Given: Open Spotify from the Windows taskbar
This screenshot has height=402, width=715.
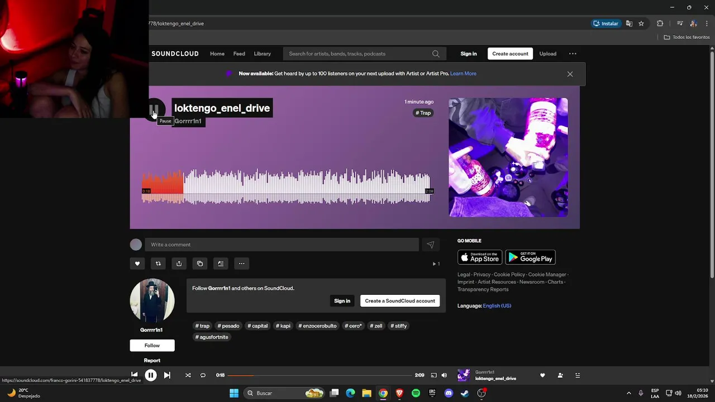Looking at the screenshot, I should (416, 393).
